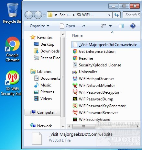The image size is (142, 150).
Task: Open the view options dropdown arrow
Action: (110, 26)
